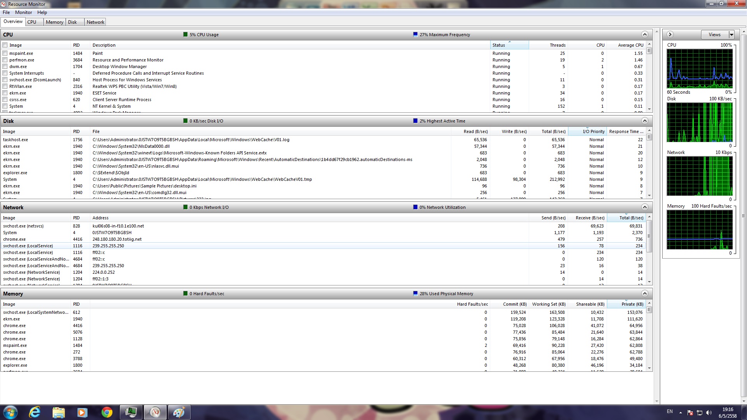This screenshot has height=420, width=747.
Task: Click the Memory hard faults graph
Action: pos(700,230)
